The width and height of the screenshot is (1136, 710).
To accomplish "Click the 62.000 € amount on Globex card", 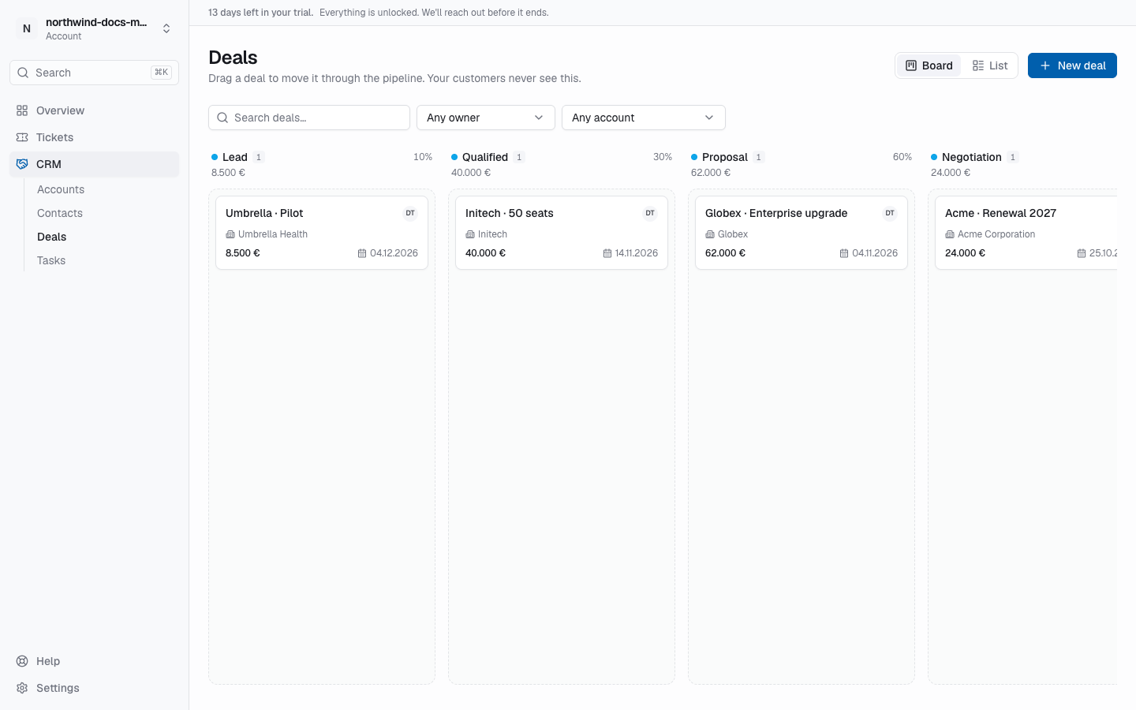I will (725, 253).
